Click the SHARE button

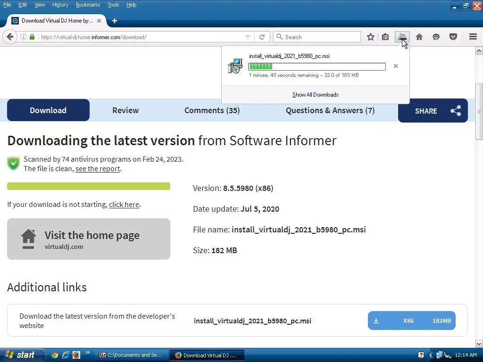[433, 111]
